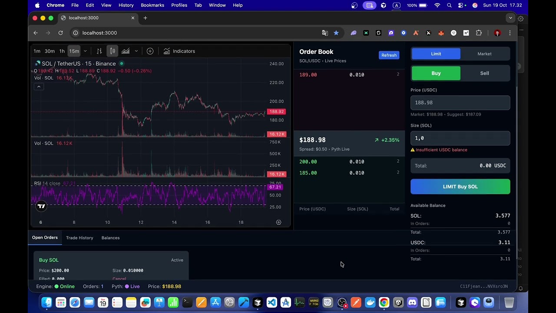556x313 pixels.
Task: Click the TradingView logo on chart
Action: coord(41,206)
